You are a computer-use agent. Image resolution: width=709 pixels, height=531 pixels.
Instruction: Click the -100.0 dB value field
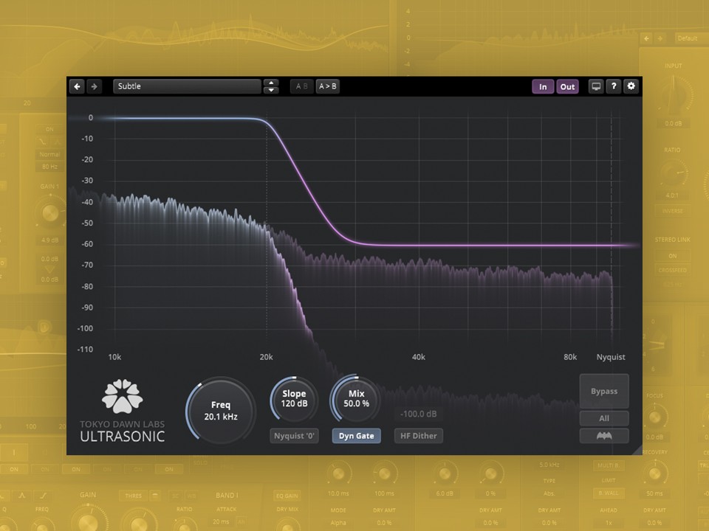[x=418, y=414]
